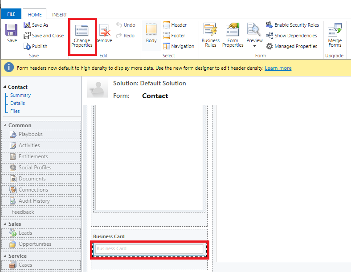The height and width of the screenshot is (272, 351).
Task: Select the Business Card section label
Action: 109,236
